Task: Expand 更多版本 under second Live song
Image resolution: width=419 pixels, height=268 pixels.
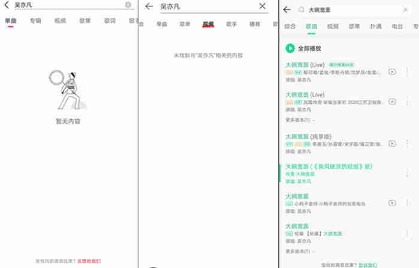Action: click(x=299, y=120)
